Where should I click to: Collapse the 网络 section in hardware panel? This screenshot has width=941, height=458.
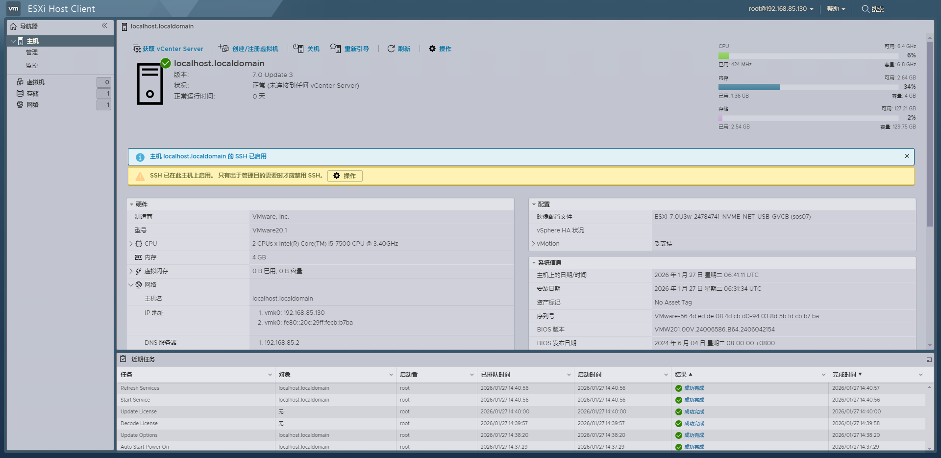pos(131,284)
